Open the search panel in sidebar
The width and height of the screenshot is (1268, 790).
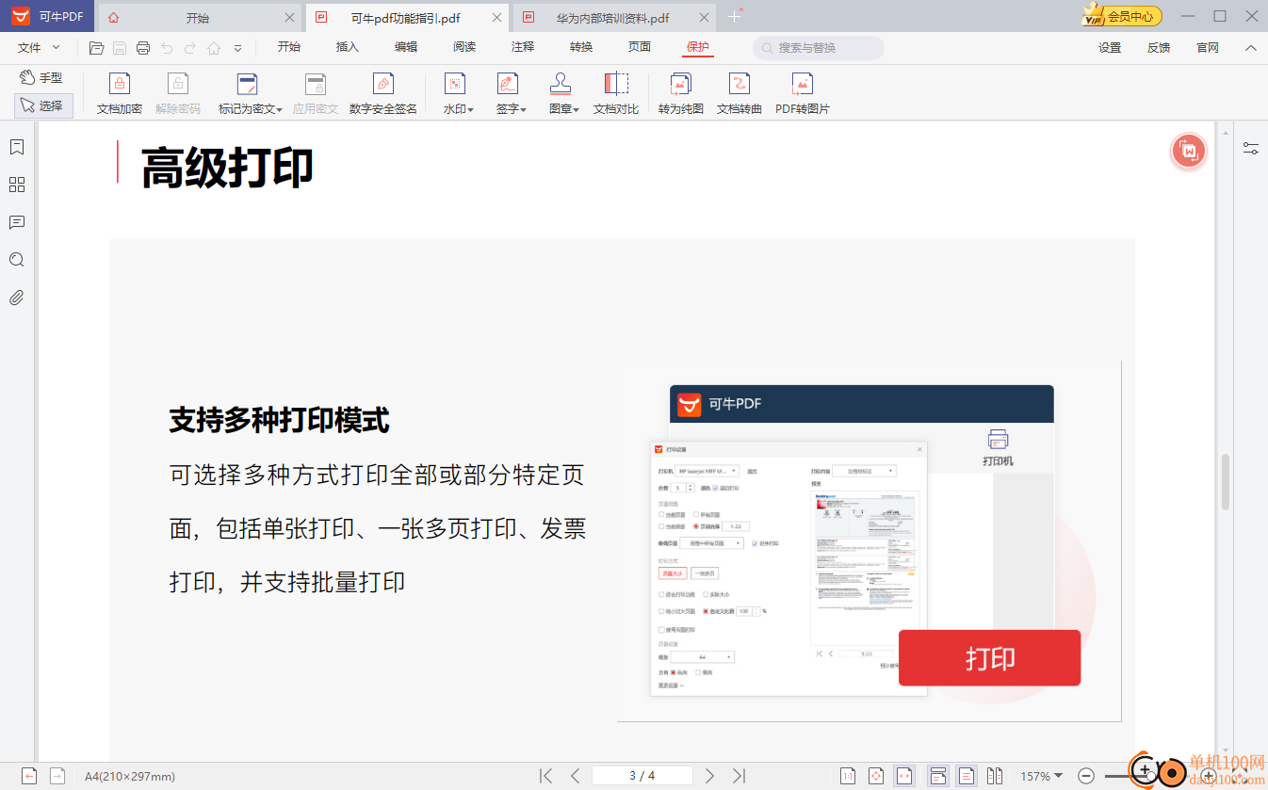[16, 260]
